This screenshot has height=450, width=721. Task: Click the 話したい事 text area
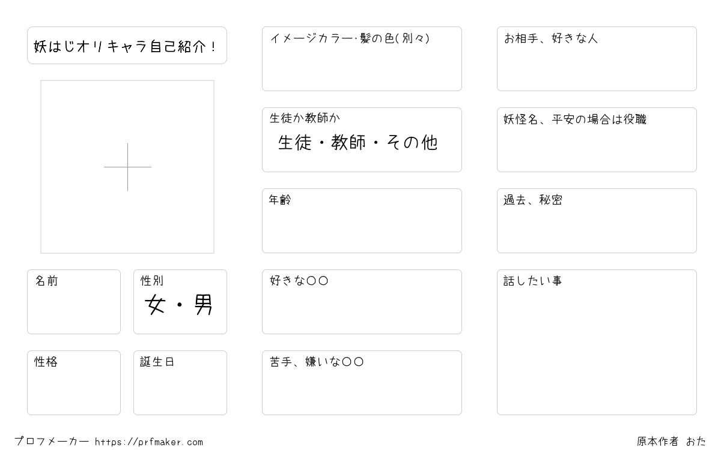(x=597, y=342)
